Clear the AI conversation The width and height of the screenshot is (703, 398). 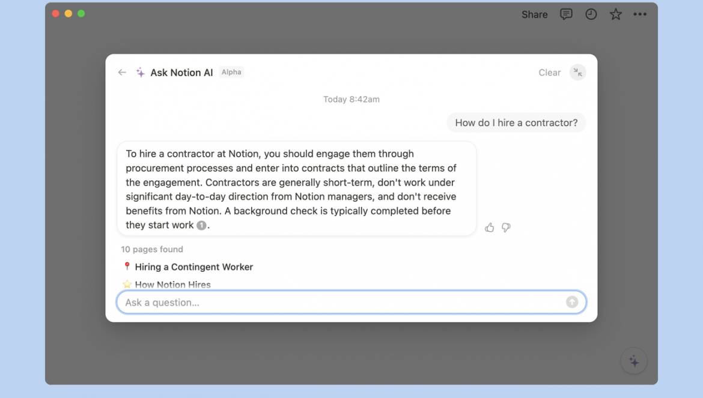point(549,73)
